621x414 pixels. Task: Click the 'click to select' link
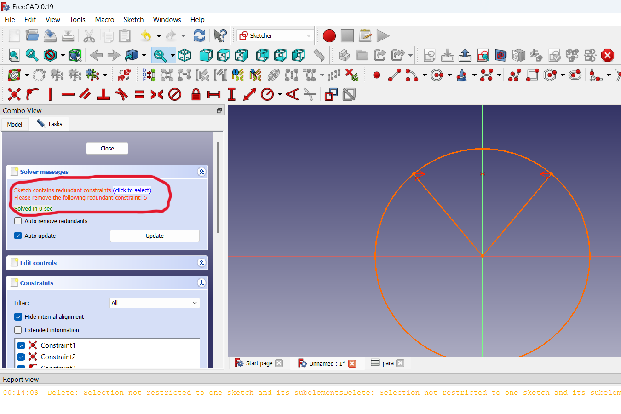coord(132,190)
